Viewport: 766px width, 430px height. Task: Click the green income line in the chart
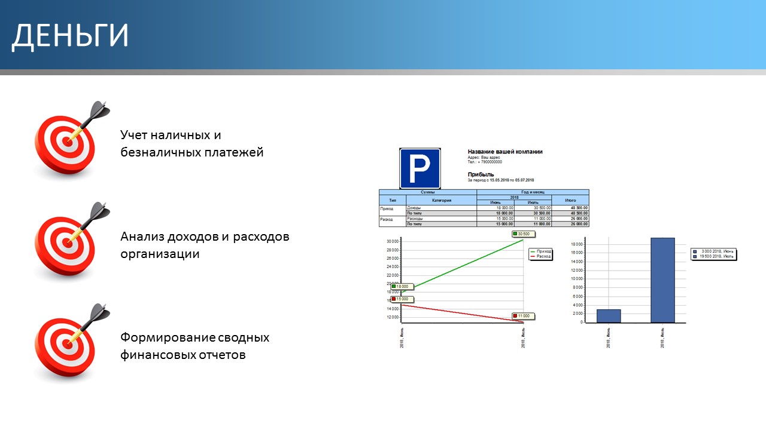tap(463, 266)
